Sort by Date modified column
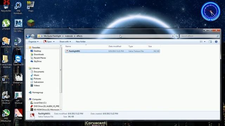Screen dimensions: 225x126 tap(117, 46)
